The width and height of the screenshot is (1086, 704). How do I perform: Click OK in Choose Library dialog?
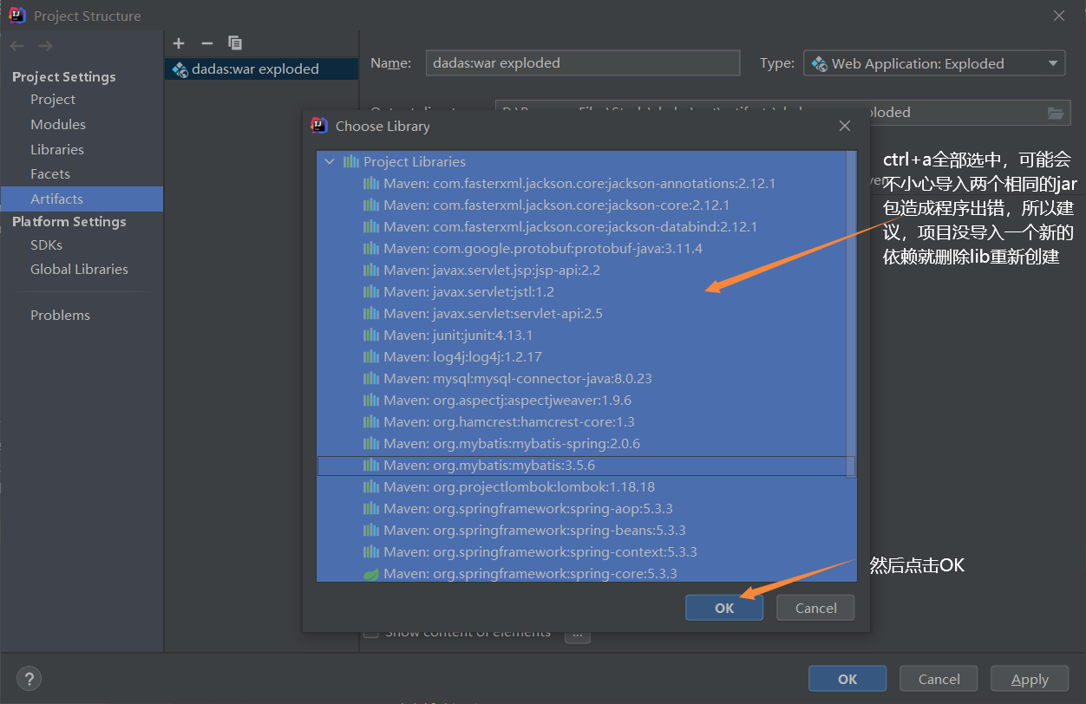[x=724, y=608]
